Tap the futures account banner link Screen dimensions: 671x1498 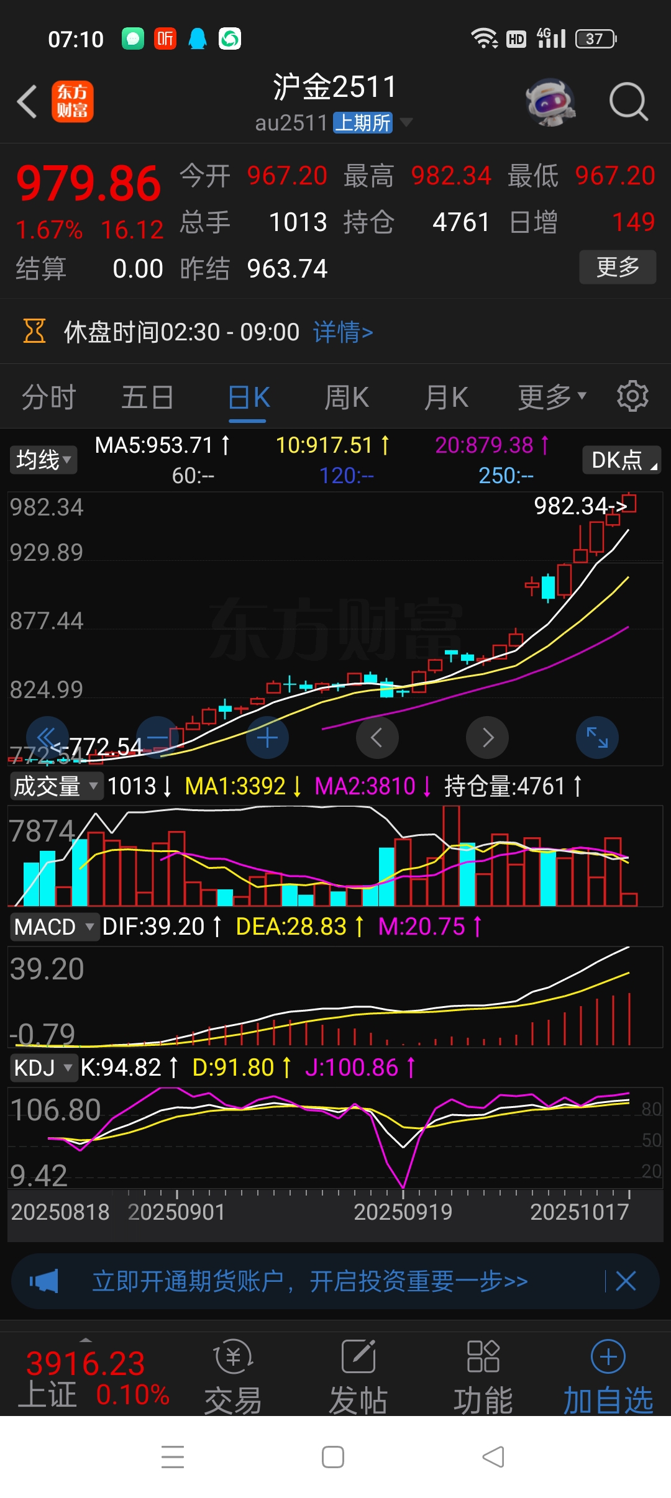310,1281
